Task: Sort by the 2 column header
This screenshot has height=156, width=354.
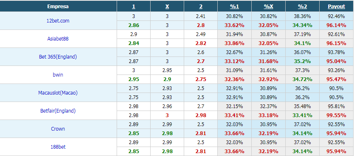Action: [x=201, y=7]
